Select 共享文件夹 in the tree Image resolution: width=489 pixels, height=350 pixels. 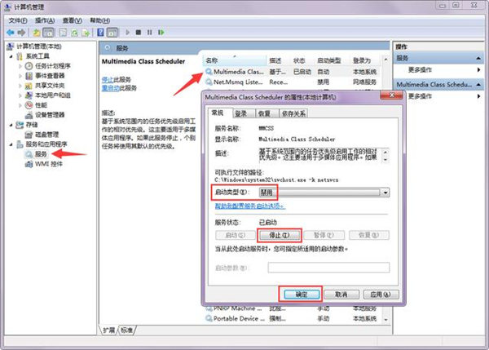pos(50,86)
